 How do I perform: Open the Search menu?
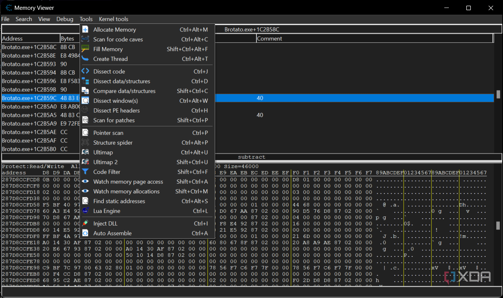coord(24,19)
